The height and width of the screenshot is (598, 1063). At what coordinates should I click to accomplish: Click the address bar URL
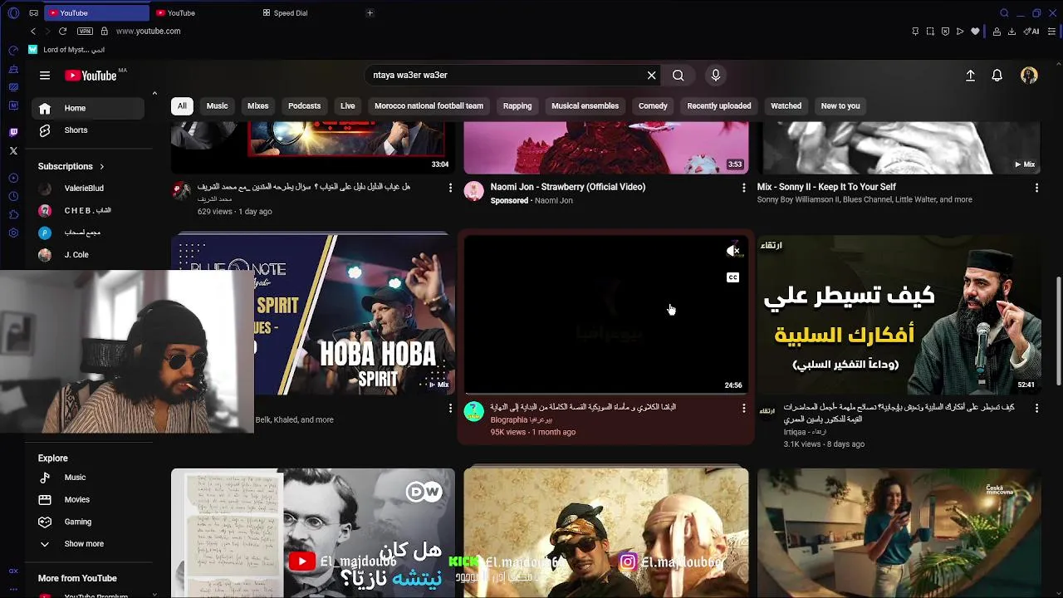[x=148, y=31]
